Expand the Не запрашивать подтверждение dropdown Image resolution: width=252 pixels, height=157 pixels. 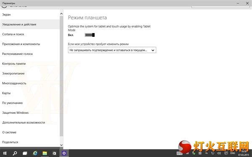[x=112, y=50]
